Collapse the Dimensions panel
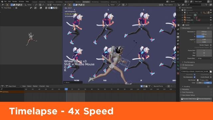The width and height of the screenshot is (213, 120). 186,28
